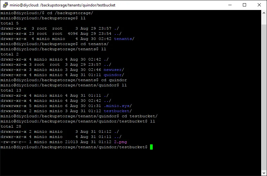Click the window title text with testbucket path
The image size is (267, 176).
(x=62, y=5)
